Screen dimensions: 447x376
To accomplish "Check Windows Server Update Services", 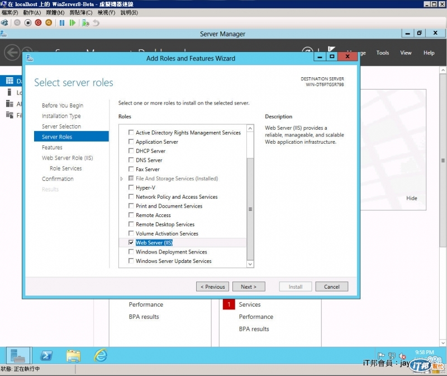I will pos(131,261).
